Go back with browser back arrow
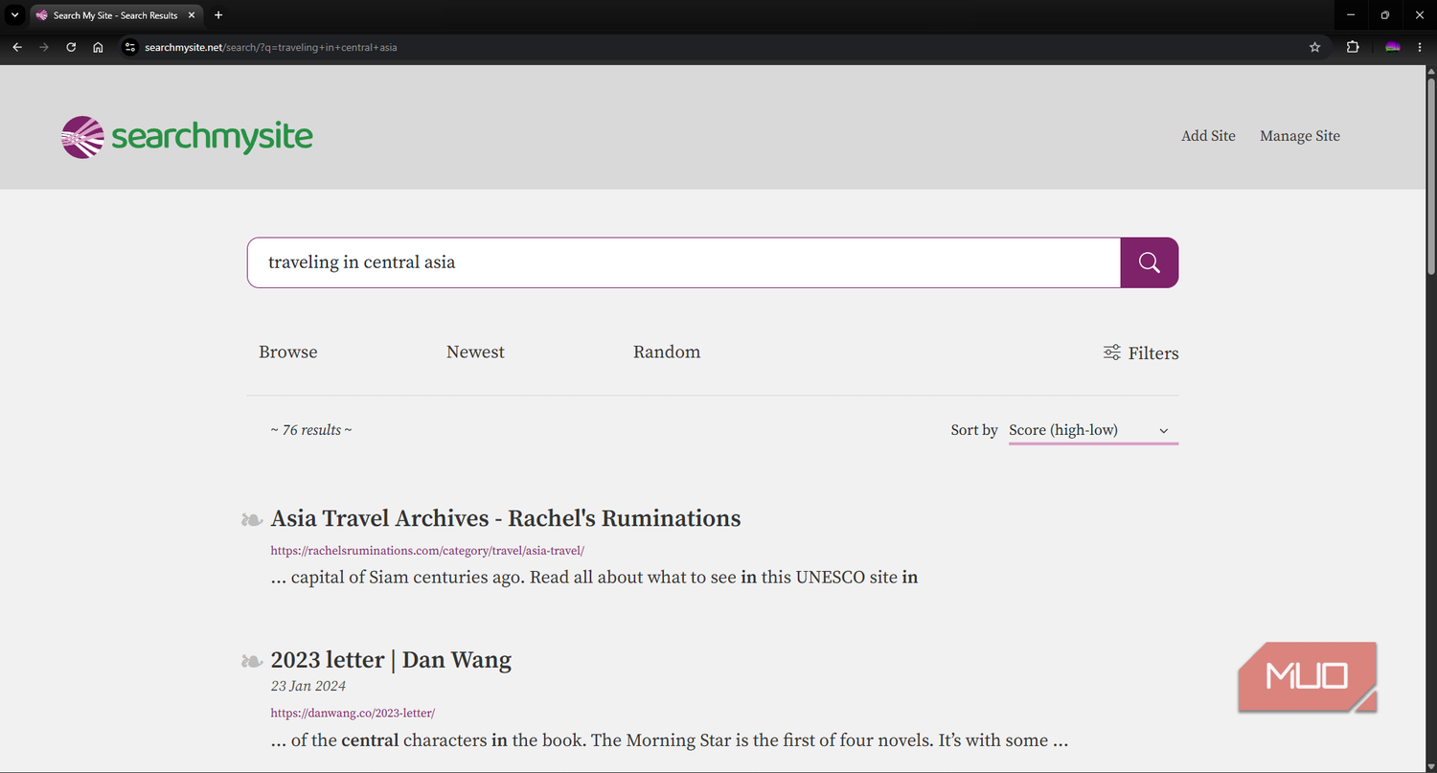The height and width of the screenshot is (773, 1437). [x=17, y=47]
